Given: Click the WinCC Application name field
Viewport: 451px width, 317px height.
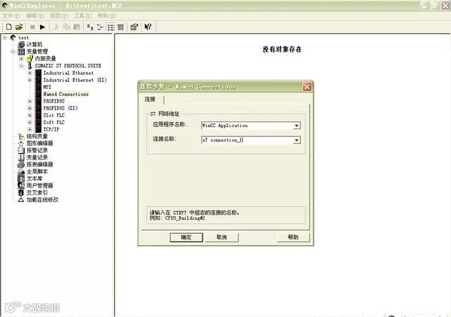Looking at the screenshot, I should coord(247,126).
